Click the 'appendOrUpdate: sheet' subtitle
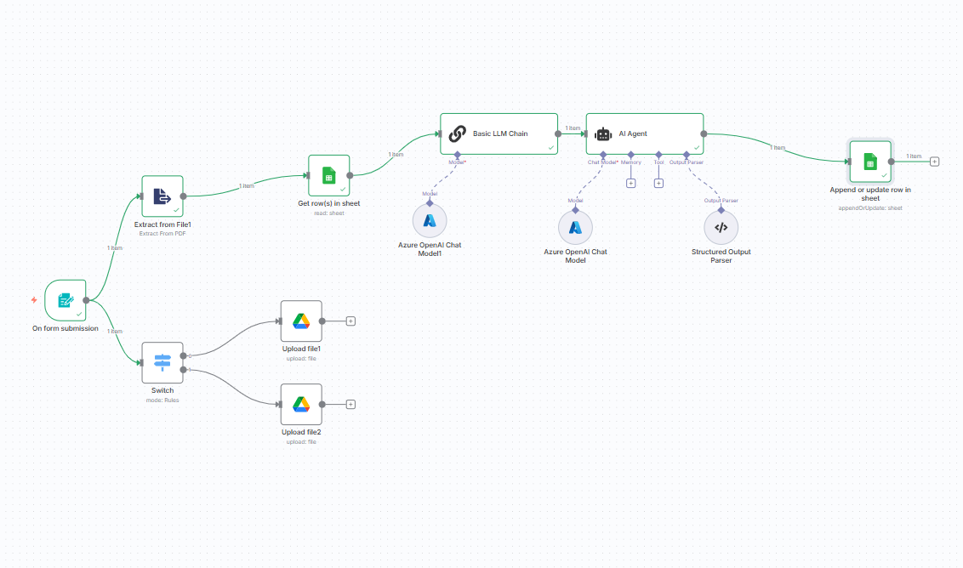 pos(869,208)
